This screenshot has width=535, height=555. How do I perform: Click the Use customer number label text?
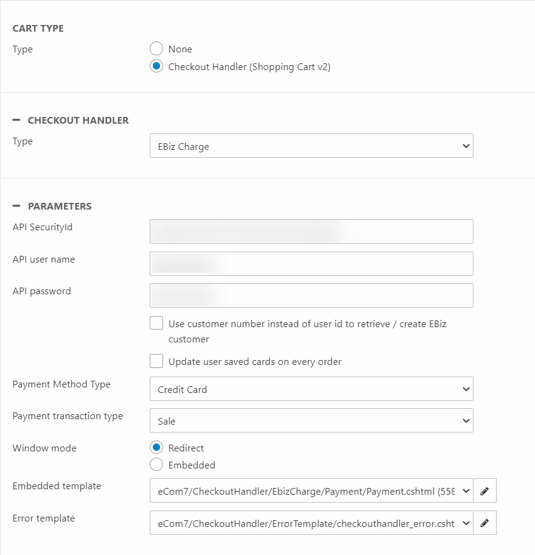(x=307, y=324)
